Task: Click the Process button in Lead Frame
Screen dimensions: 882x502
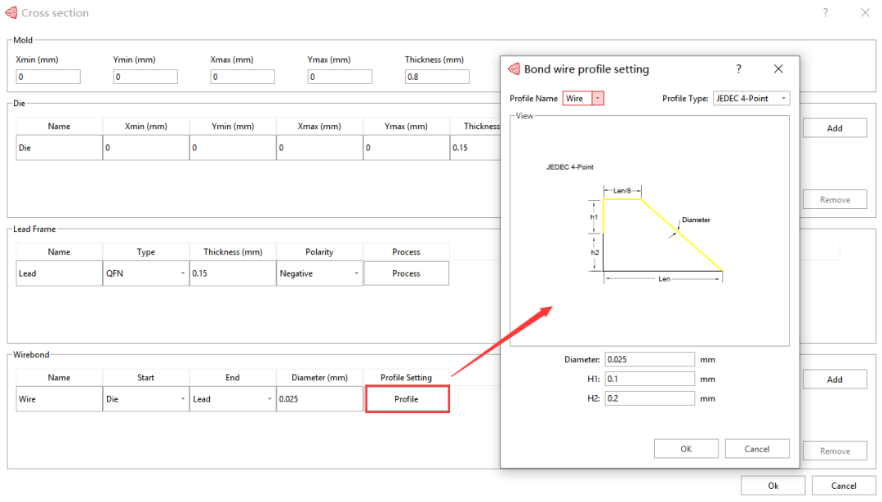Action: point(406,273)
